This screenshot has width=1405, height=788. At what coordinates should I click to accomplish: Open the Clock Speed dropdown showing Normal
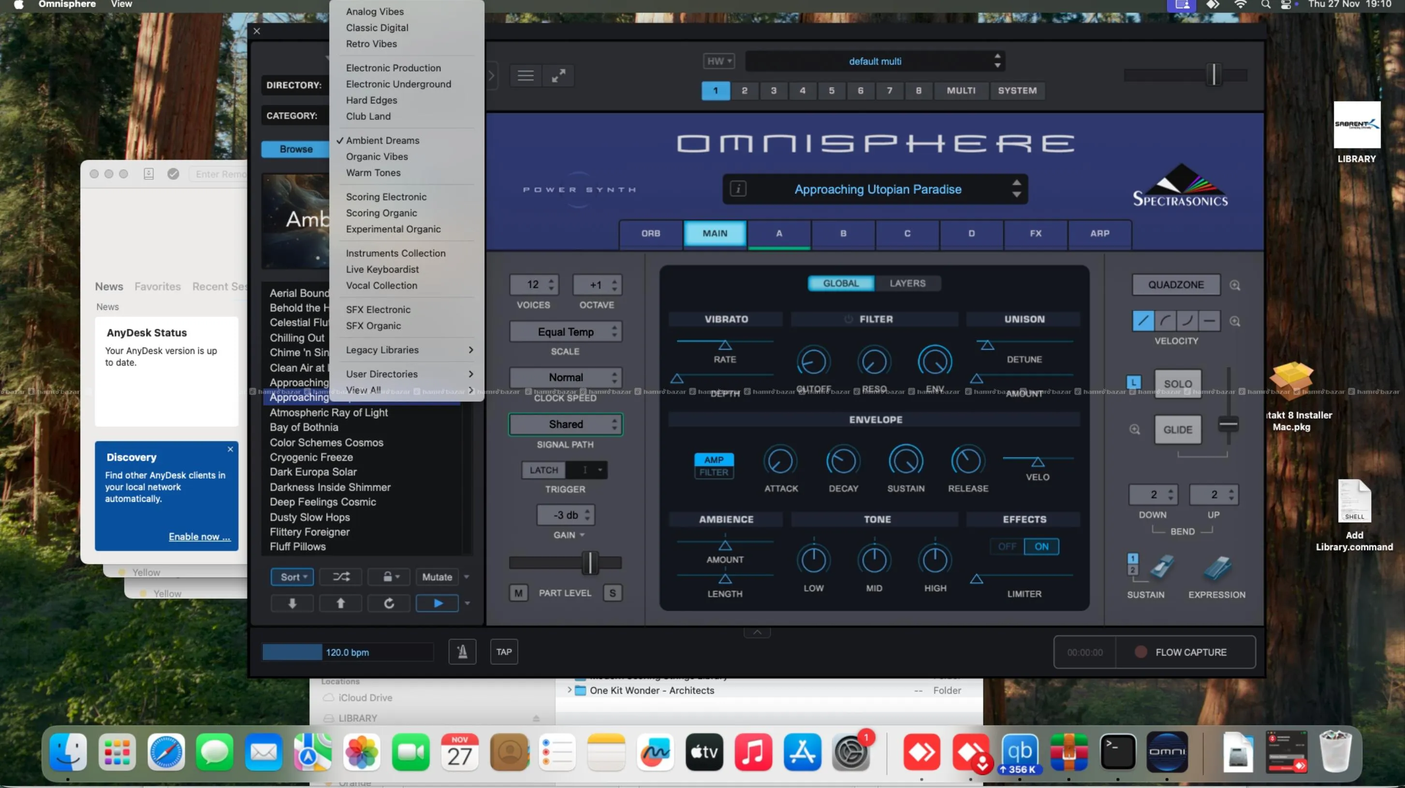point(566,378)
